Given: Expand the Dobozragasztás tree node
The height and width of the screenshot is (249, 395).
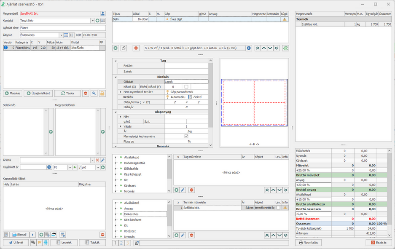Looking at the screenshot, I should click(116, 163).
